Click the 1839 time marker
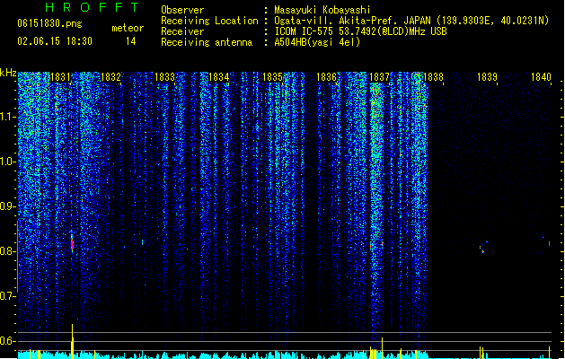The height and width of the screenshot is (359, 565). (x=487, y=77)
